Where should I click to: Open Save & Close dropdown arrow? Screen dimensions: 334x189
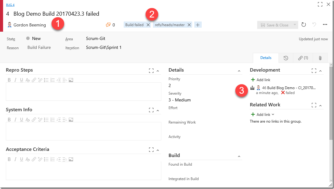tap(295, 25)
